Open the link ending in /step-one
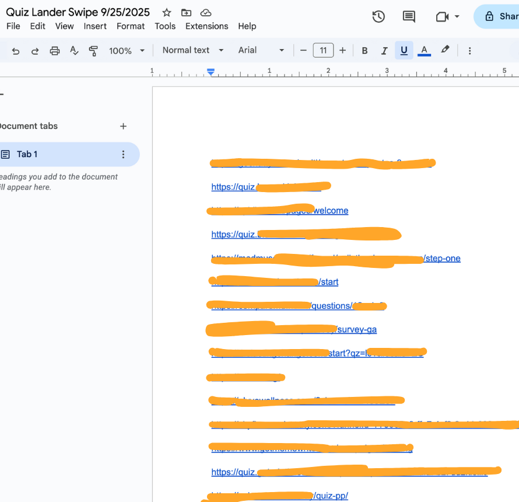 coord(336,259)
